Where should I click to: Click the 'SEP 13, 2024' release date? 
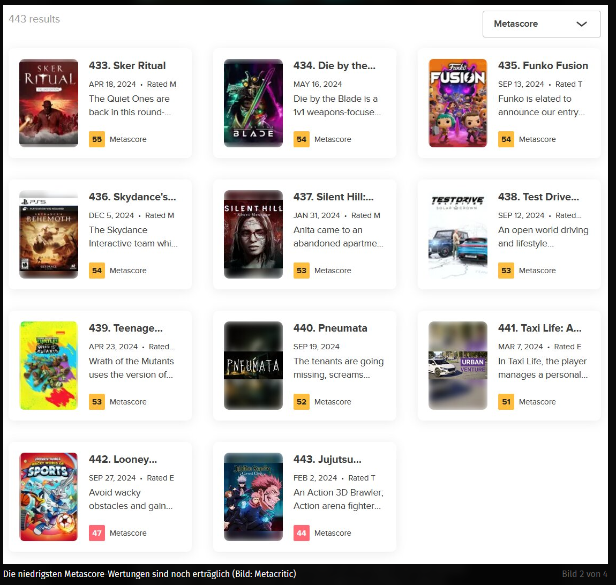(521, 84)
